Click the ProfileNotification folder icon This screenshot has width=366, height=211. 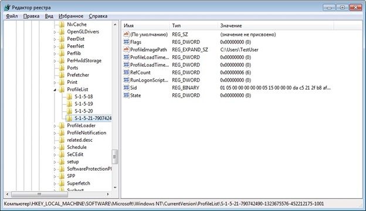click(x=62, y=133)
